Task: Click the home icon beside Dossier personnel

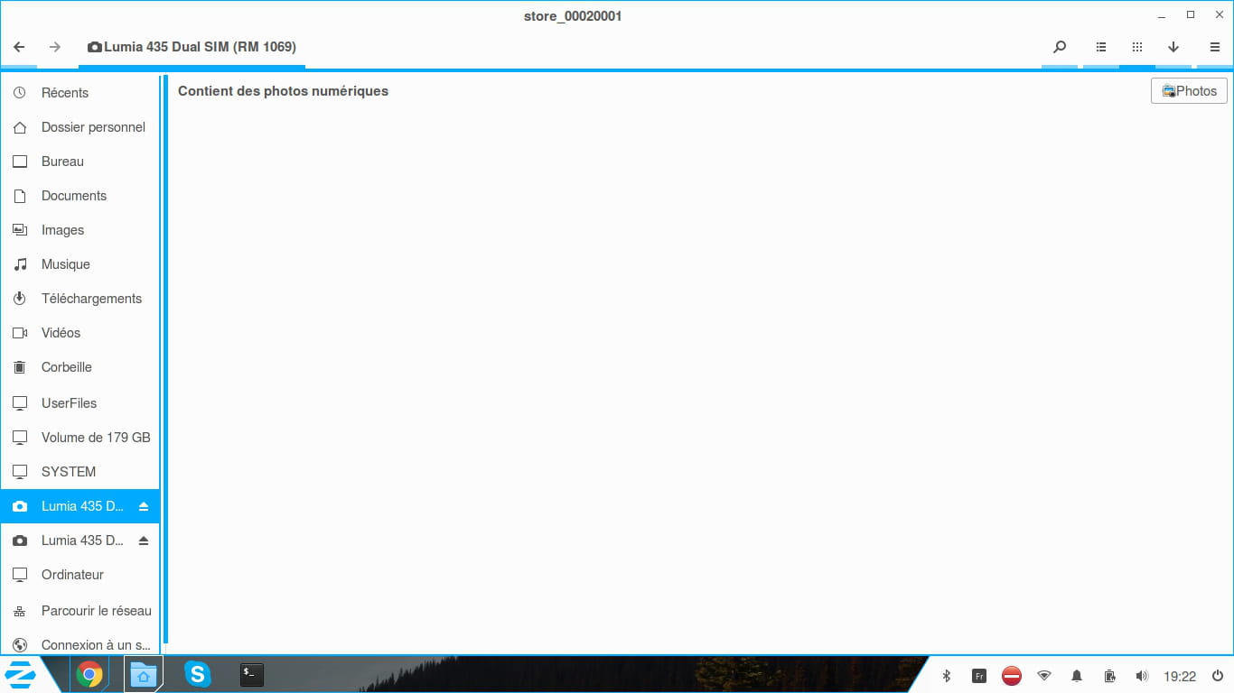Action: pos(20,127)
